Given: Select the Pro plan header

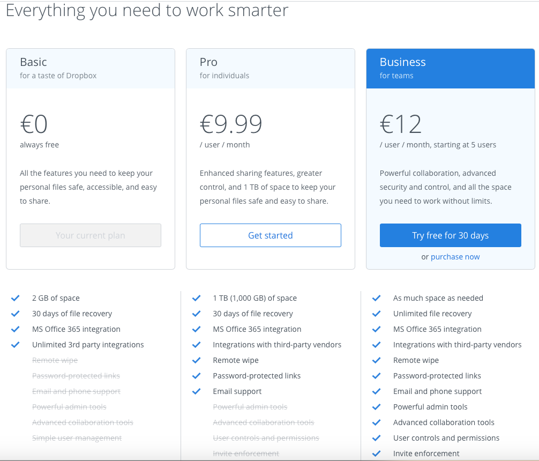Looking at the screenshot, I should [x=271, y=69].
